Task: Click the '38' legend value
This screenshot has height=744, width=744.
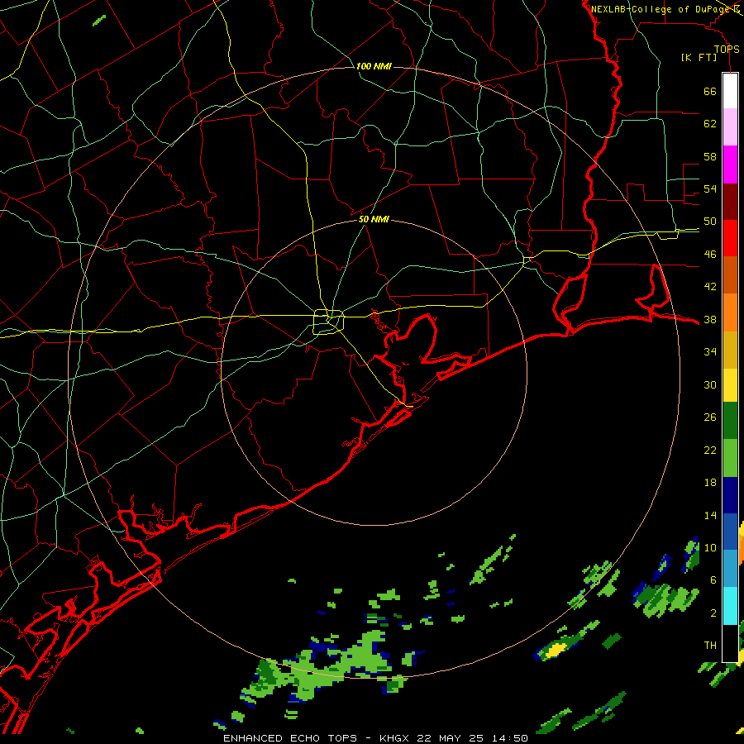Action: [x=710, y=320]
